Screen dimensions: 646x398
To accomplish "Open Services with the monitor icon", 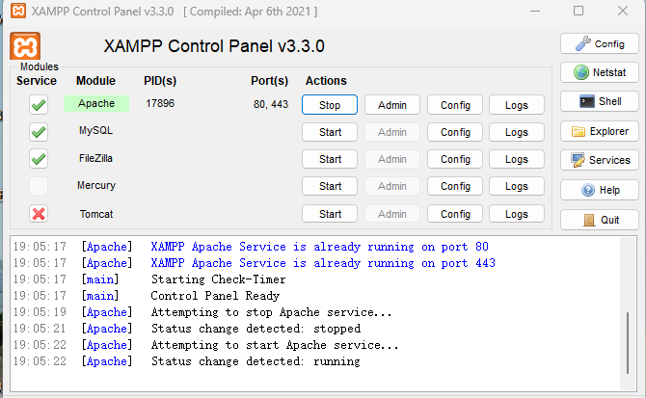I will pyautogui.click(x=600, y=160).
